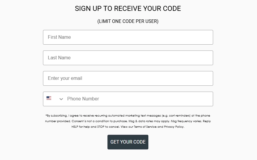The width and height of the screenshot is (257, 160).
Task: Click the 'Msg frequency varies' sentence
Action: [186, 121]
